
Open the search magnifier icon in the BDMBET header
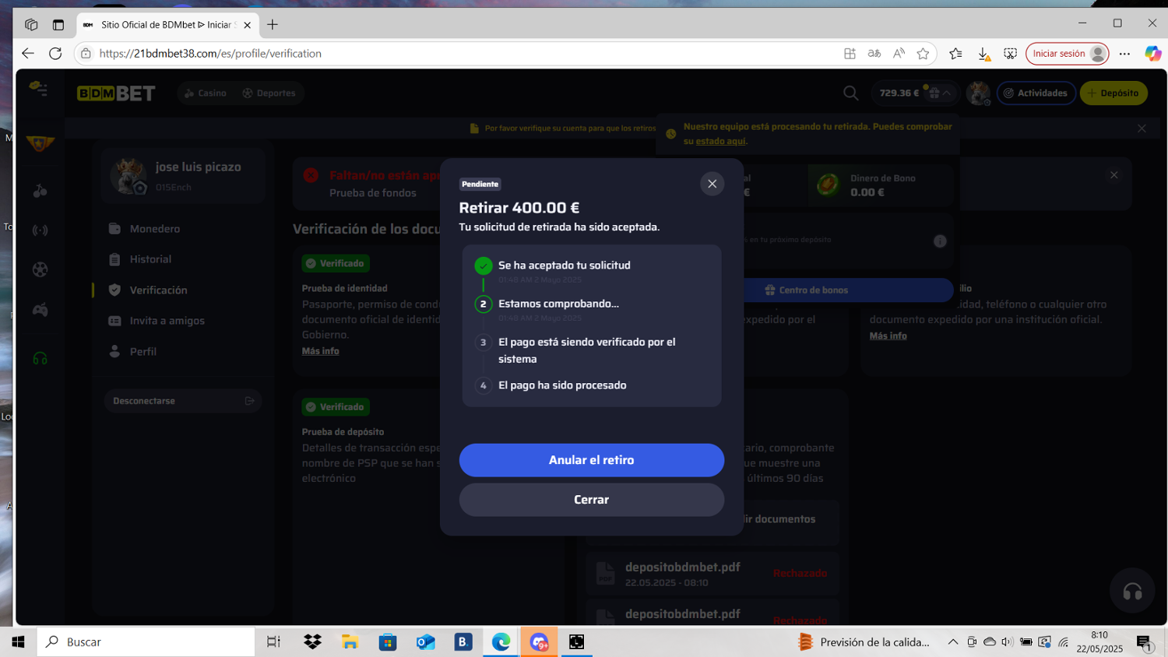pos(850,93)
